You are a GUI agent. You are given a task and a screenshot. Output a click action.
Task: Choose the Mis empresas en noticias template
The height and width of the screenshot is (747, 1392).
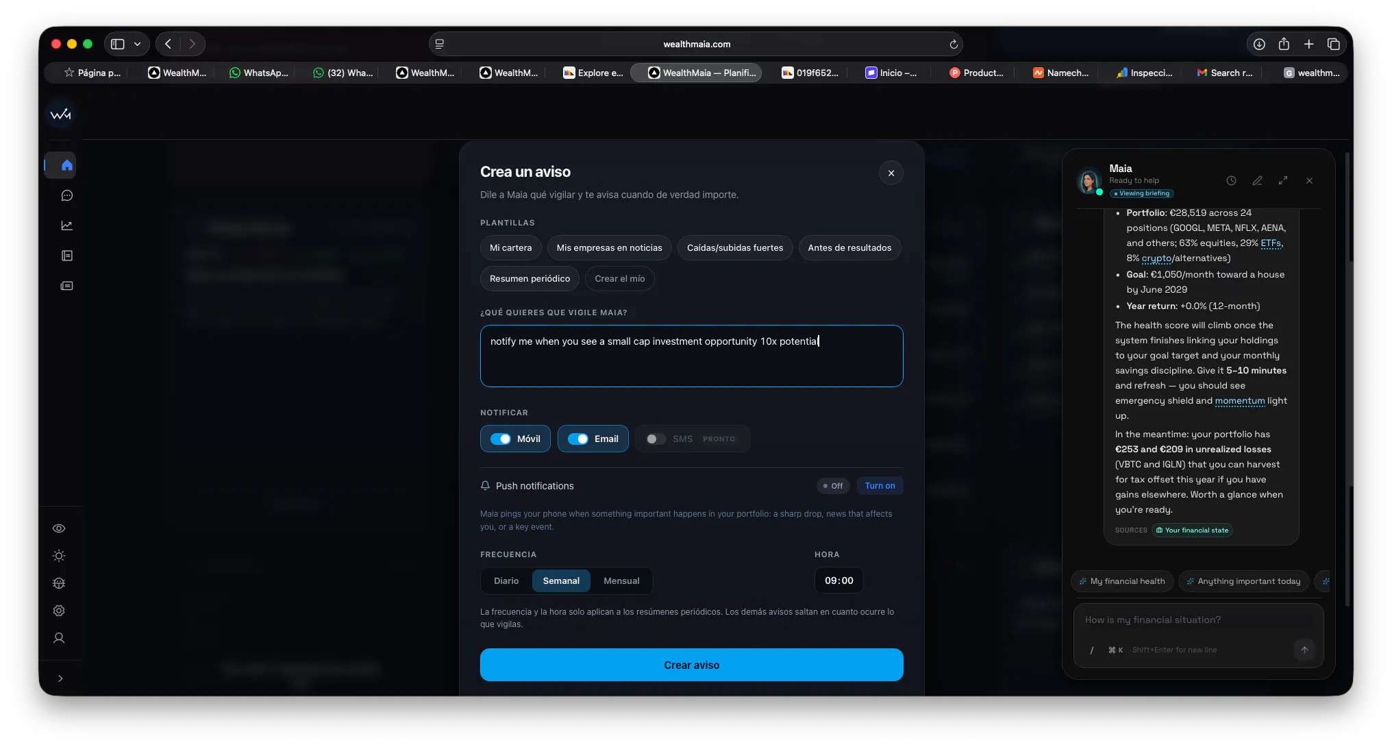click(x=609, y=247)
